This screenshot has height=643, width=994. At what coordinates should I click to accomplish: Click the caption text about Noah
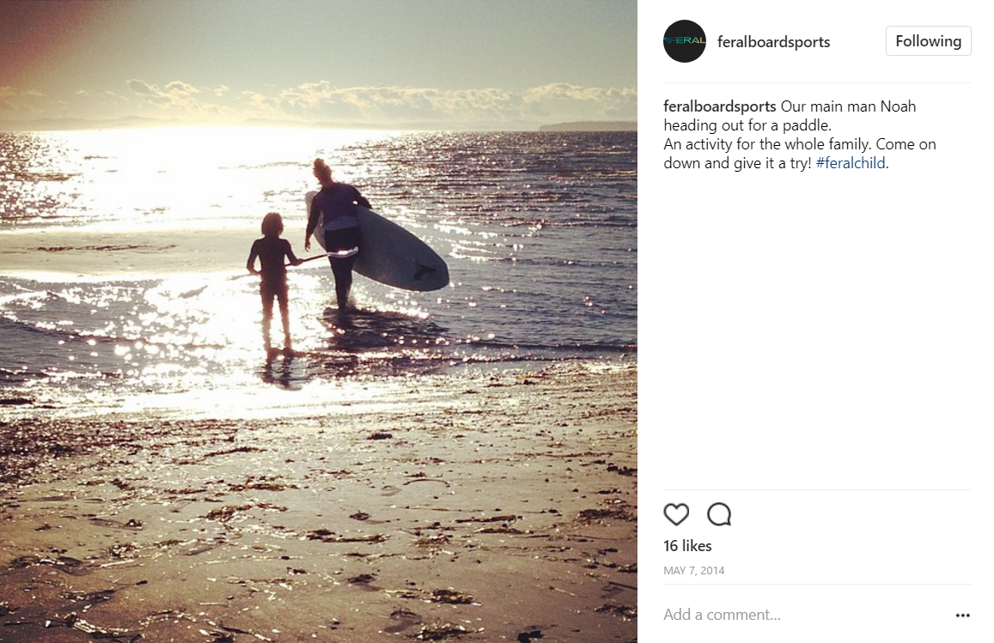point(799,134)
